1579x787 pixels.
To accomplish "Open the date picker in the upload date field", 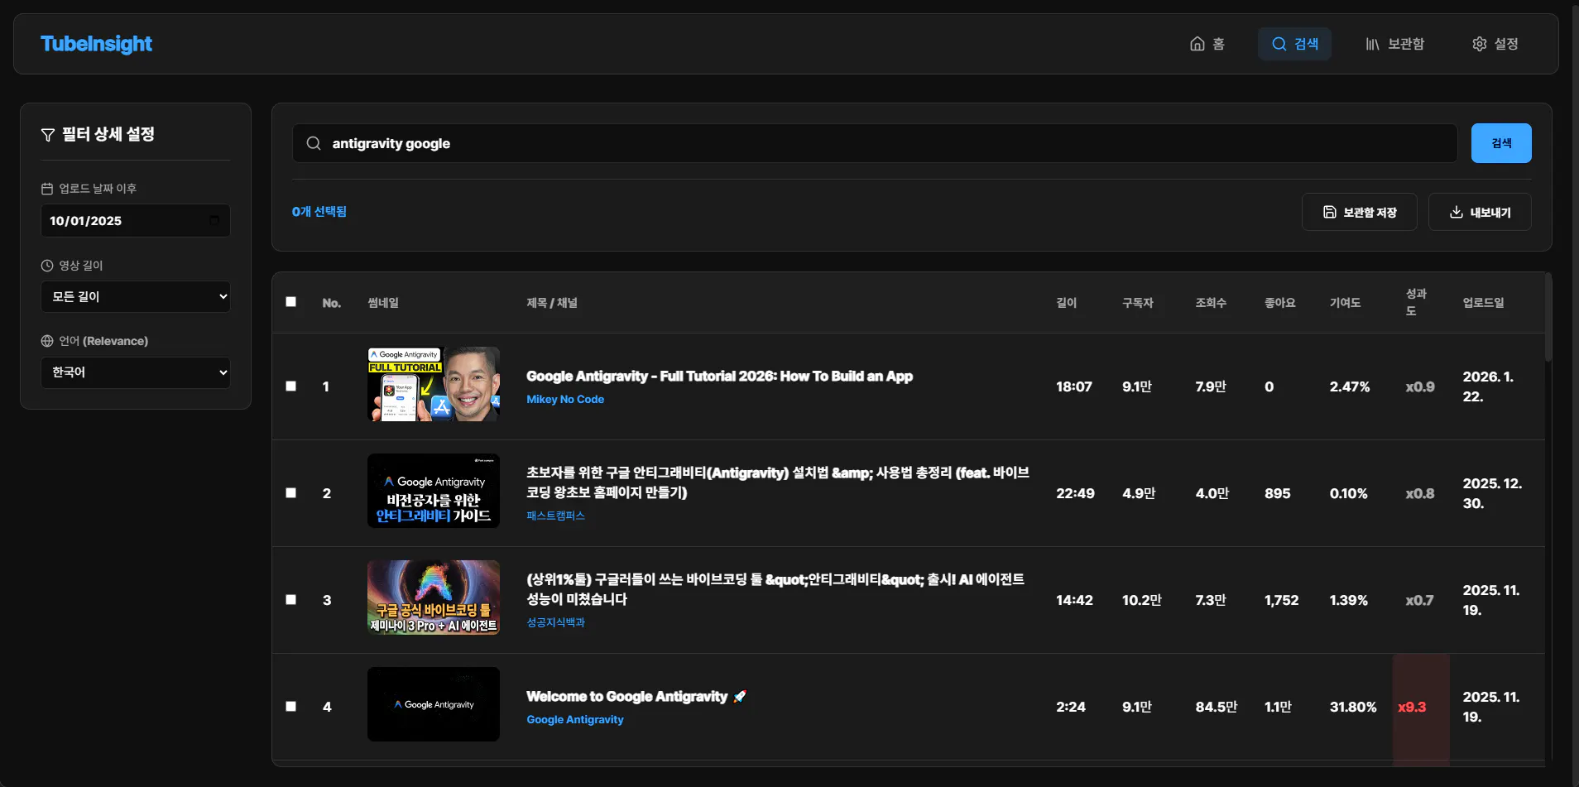I will tap(214, 220).
